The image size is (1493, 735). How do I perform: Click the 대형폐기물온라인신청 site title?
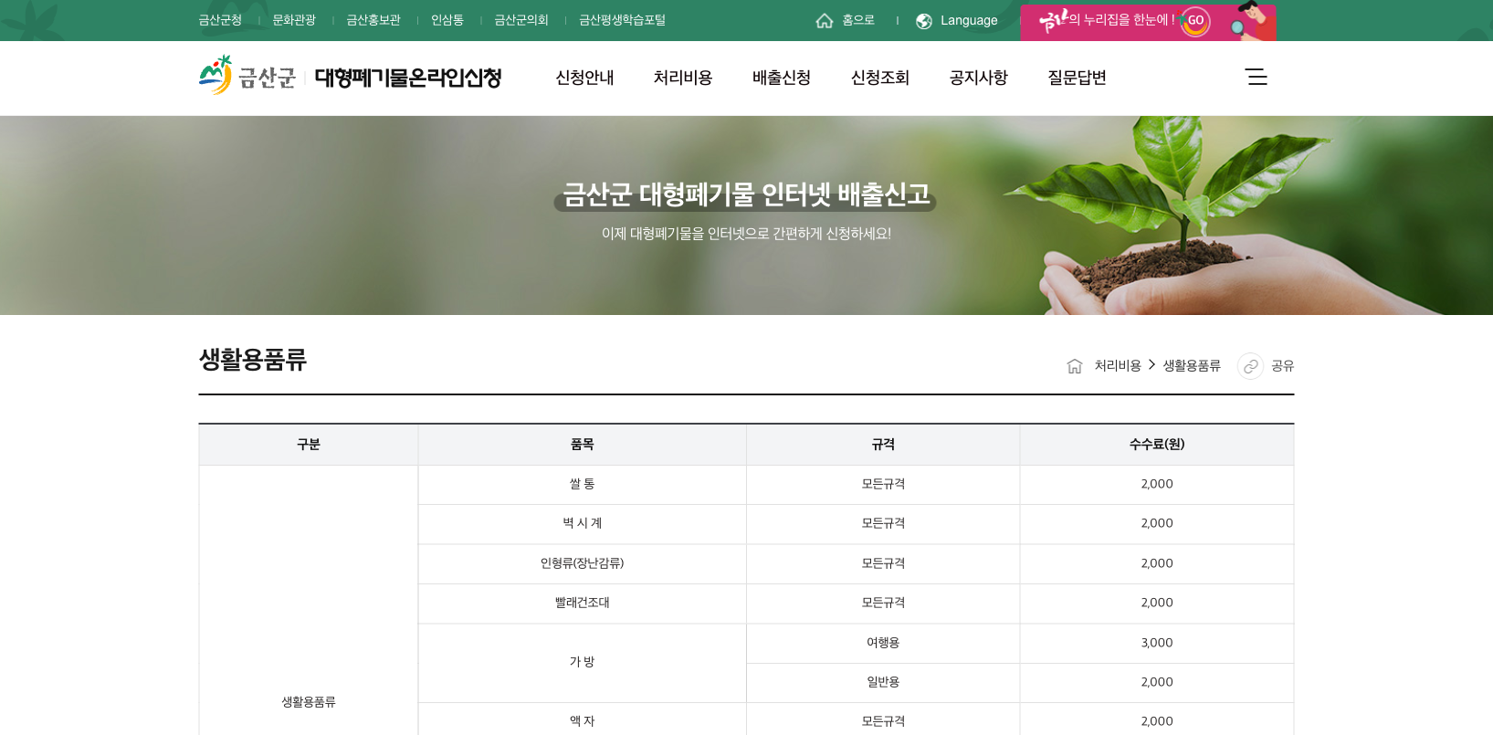(x=408, y=78)
